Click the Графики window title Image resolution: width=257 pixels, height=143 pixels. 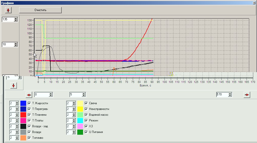[x=7, y=3]
